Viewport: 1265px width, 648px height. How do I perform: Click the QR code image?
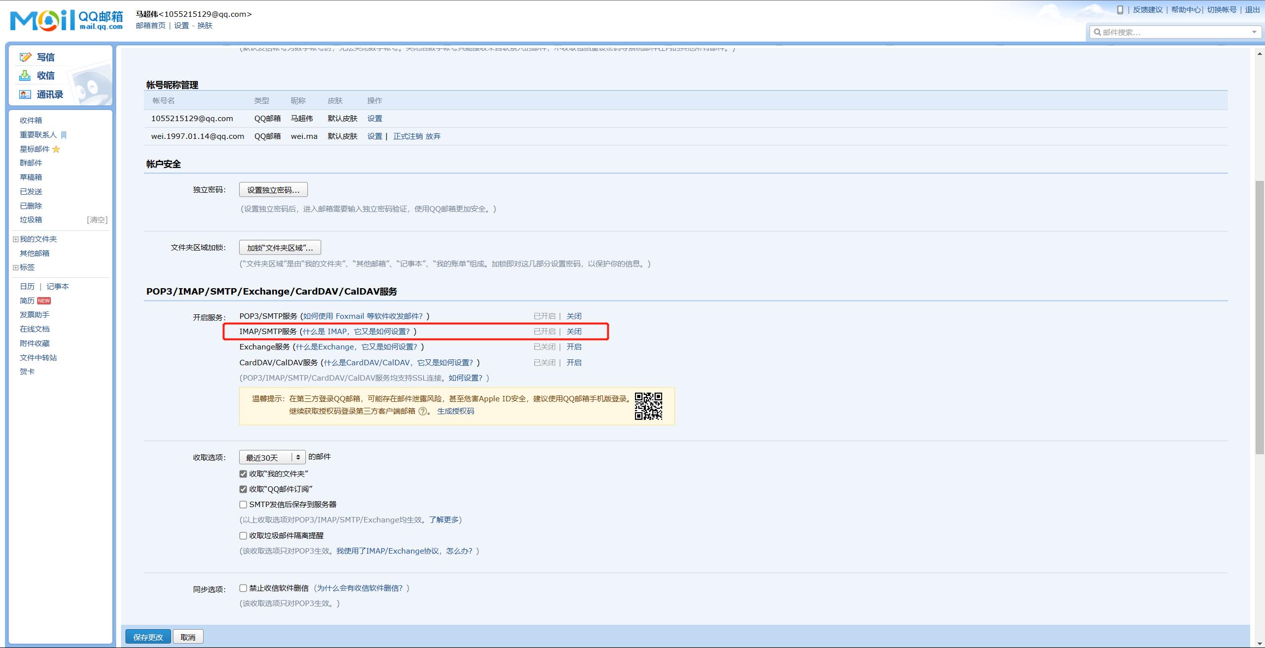(648, 406)
